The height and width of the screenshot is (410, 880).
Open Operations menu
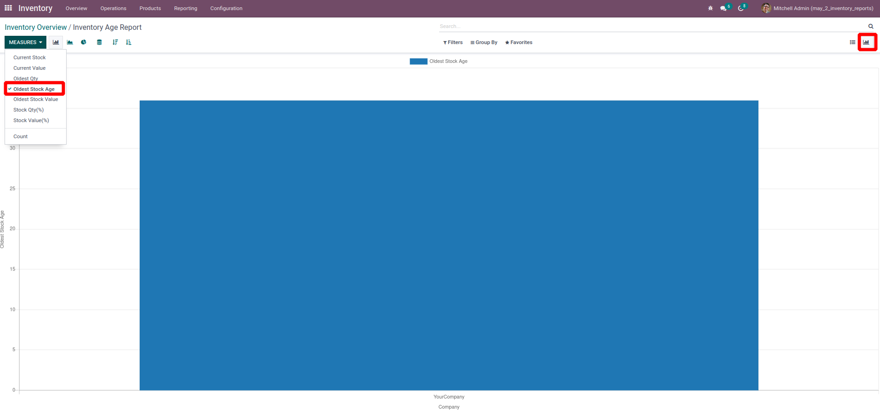[x=113, y=8]
